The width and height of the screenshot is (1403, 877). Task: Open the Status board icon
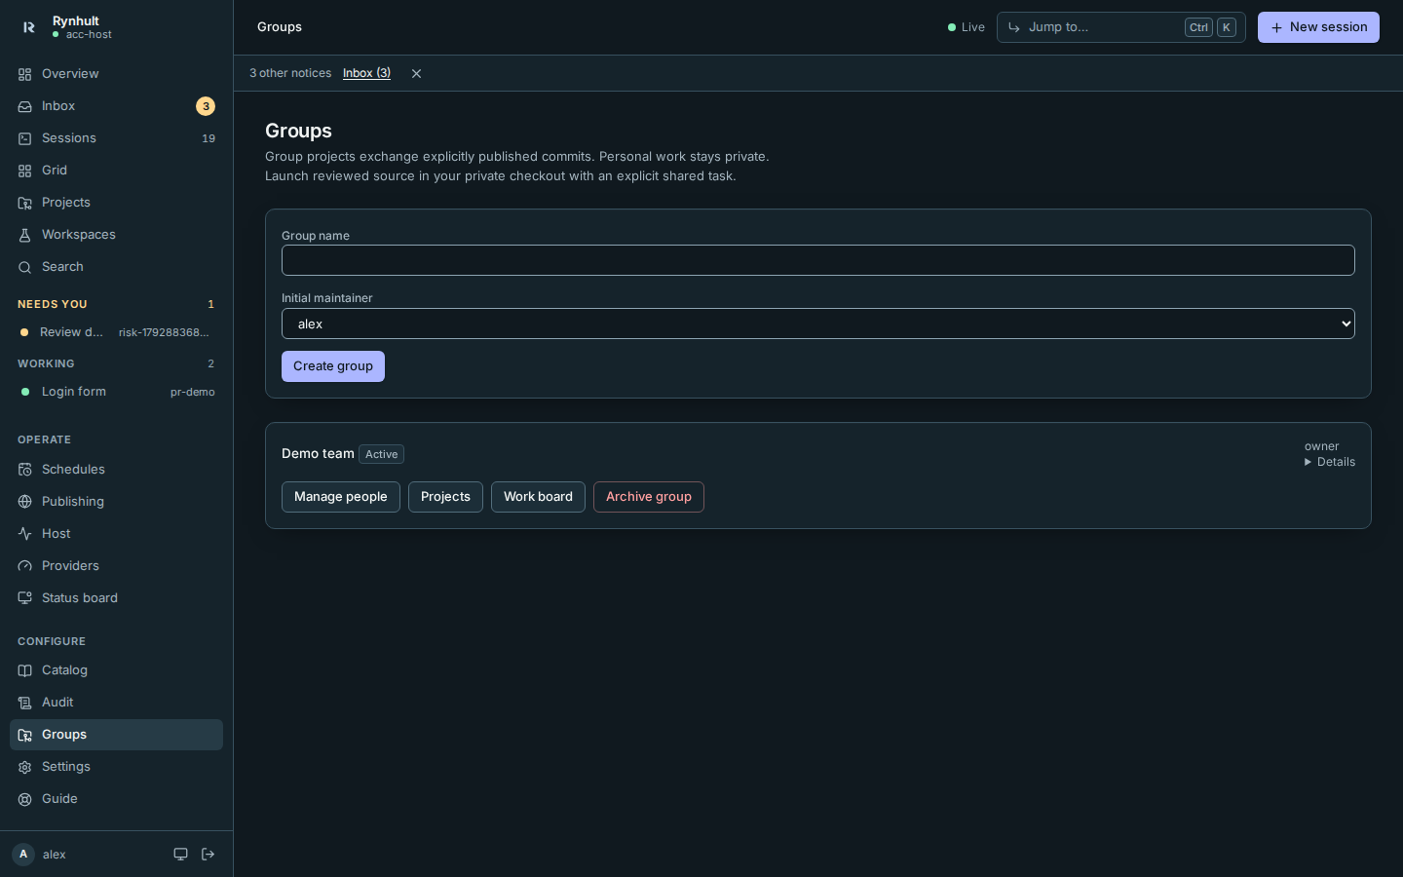[x=25, y=598]
